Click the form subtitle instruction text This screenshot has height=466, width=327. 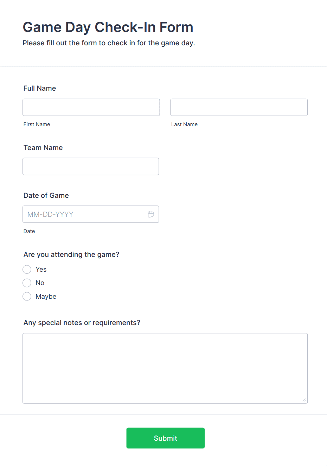109,43
